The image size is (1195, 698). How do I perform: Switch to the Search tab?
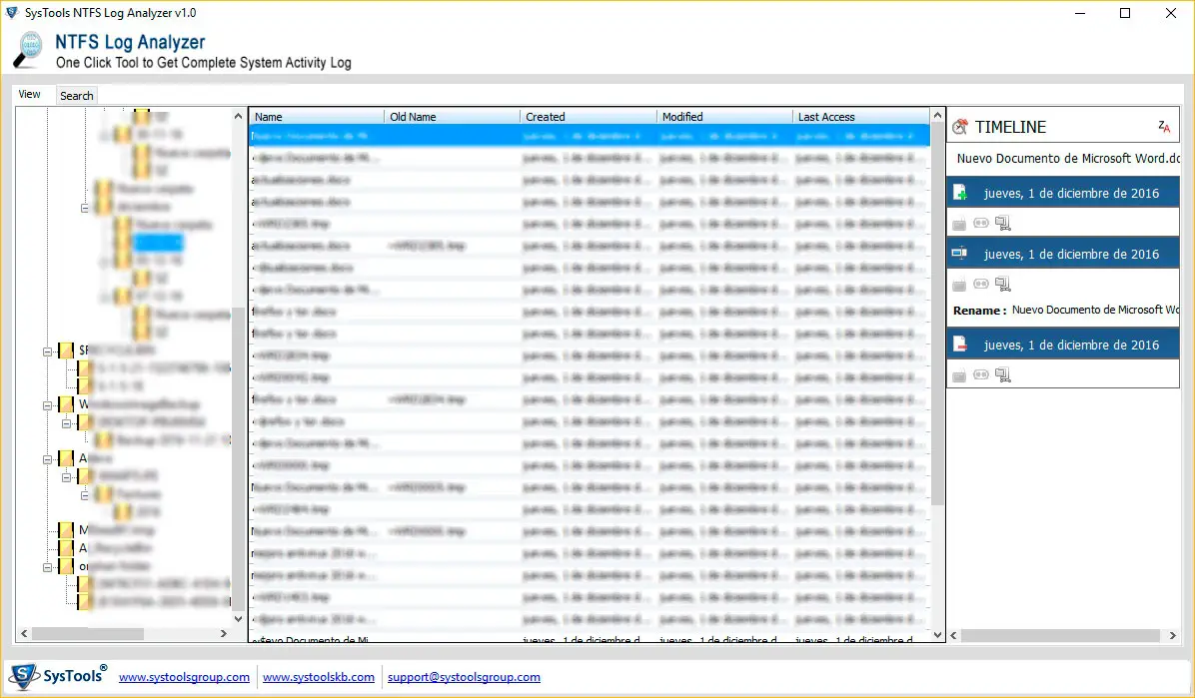click(x=76, y=95)
